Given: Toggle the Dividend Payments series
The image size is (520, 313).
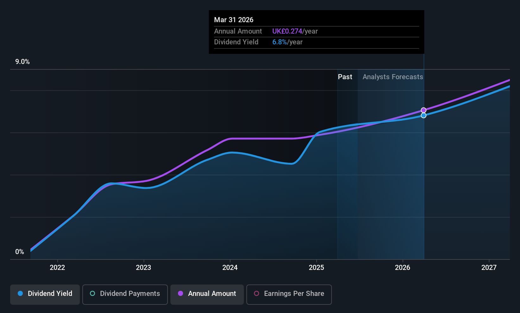Looking at the screenshot, I should click(x=125, y=295).
